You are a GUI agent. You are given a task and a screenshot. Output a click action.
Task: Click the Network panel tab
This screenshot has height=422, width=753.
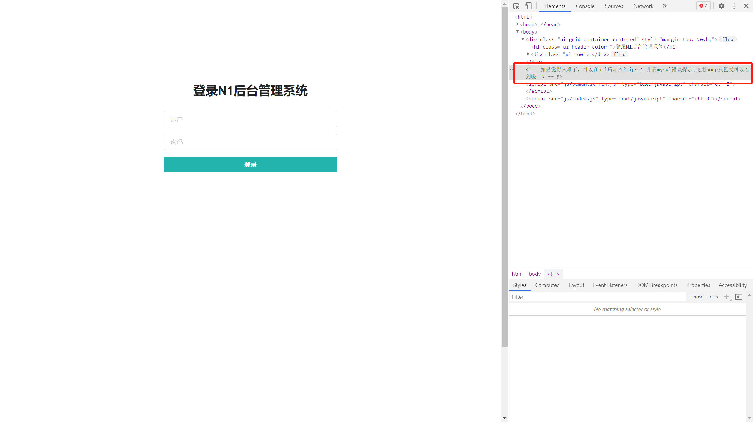coord(643,6)
